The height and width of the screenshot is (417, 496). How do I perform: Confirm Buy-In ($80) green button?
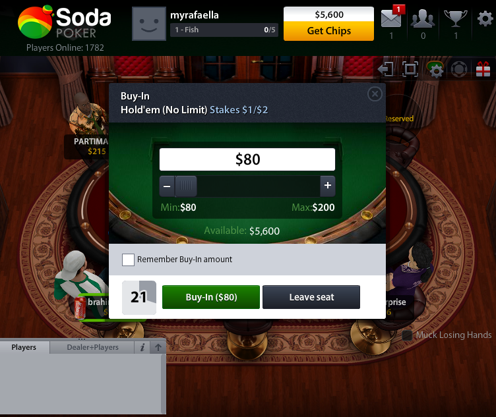tap(211, 297)
